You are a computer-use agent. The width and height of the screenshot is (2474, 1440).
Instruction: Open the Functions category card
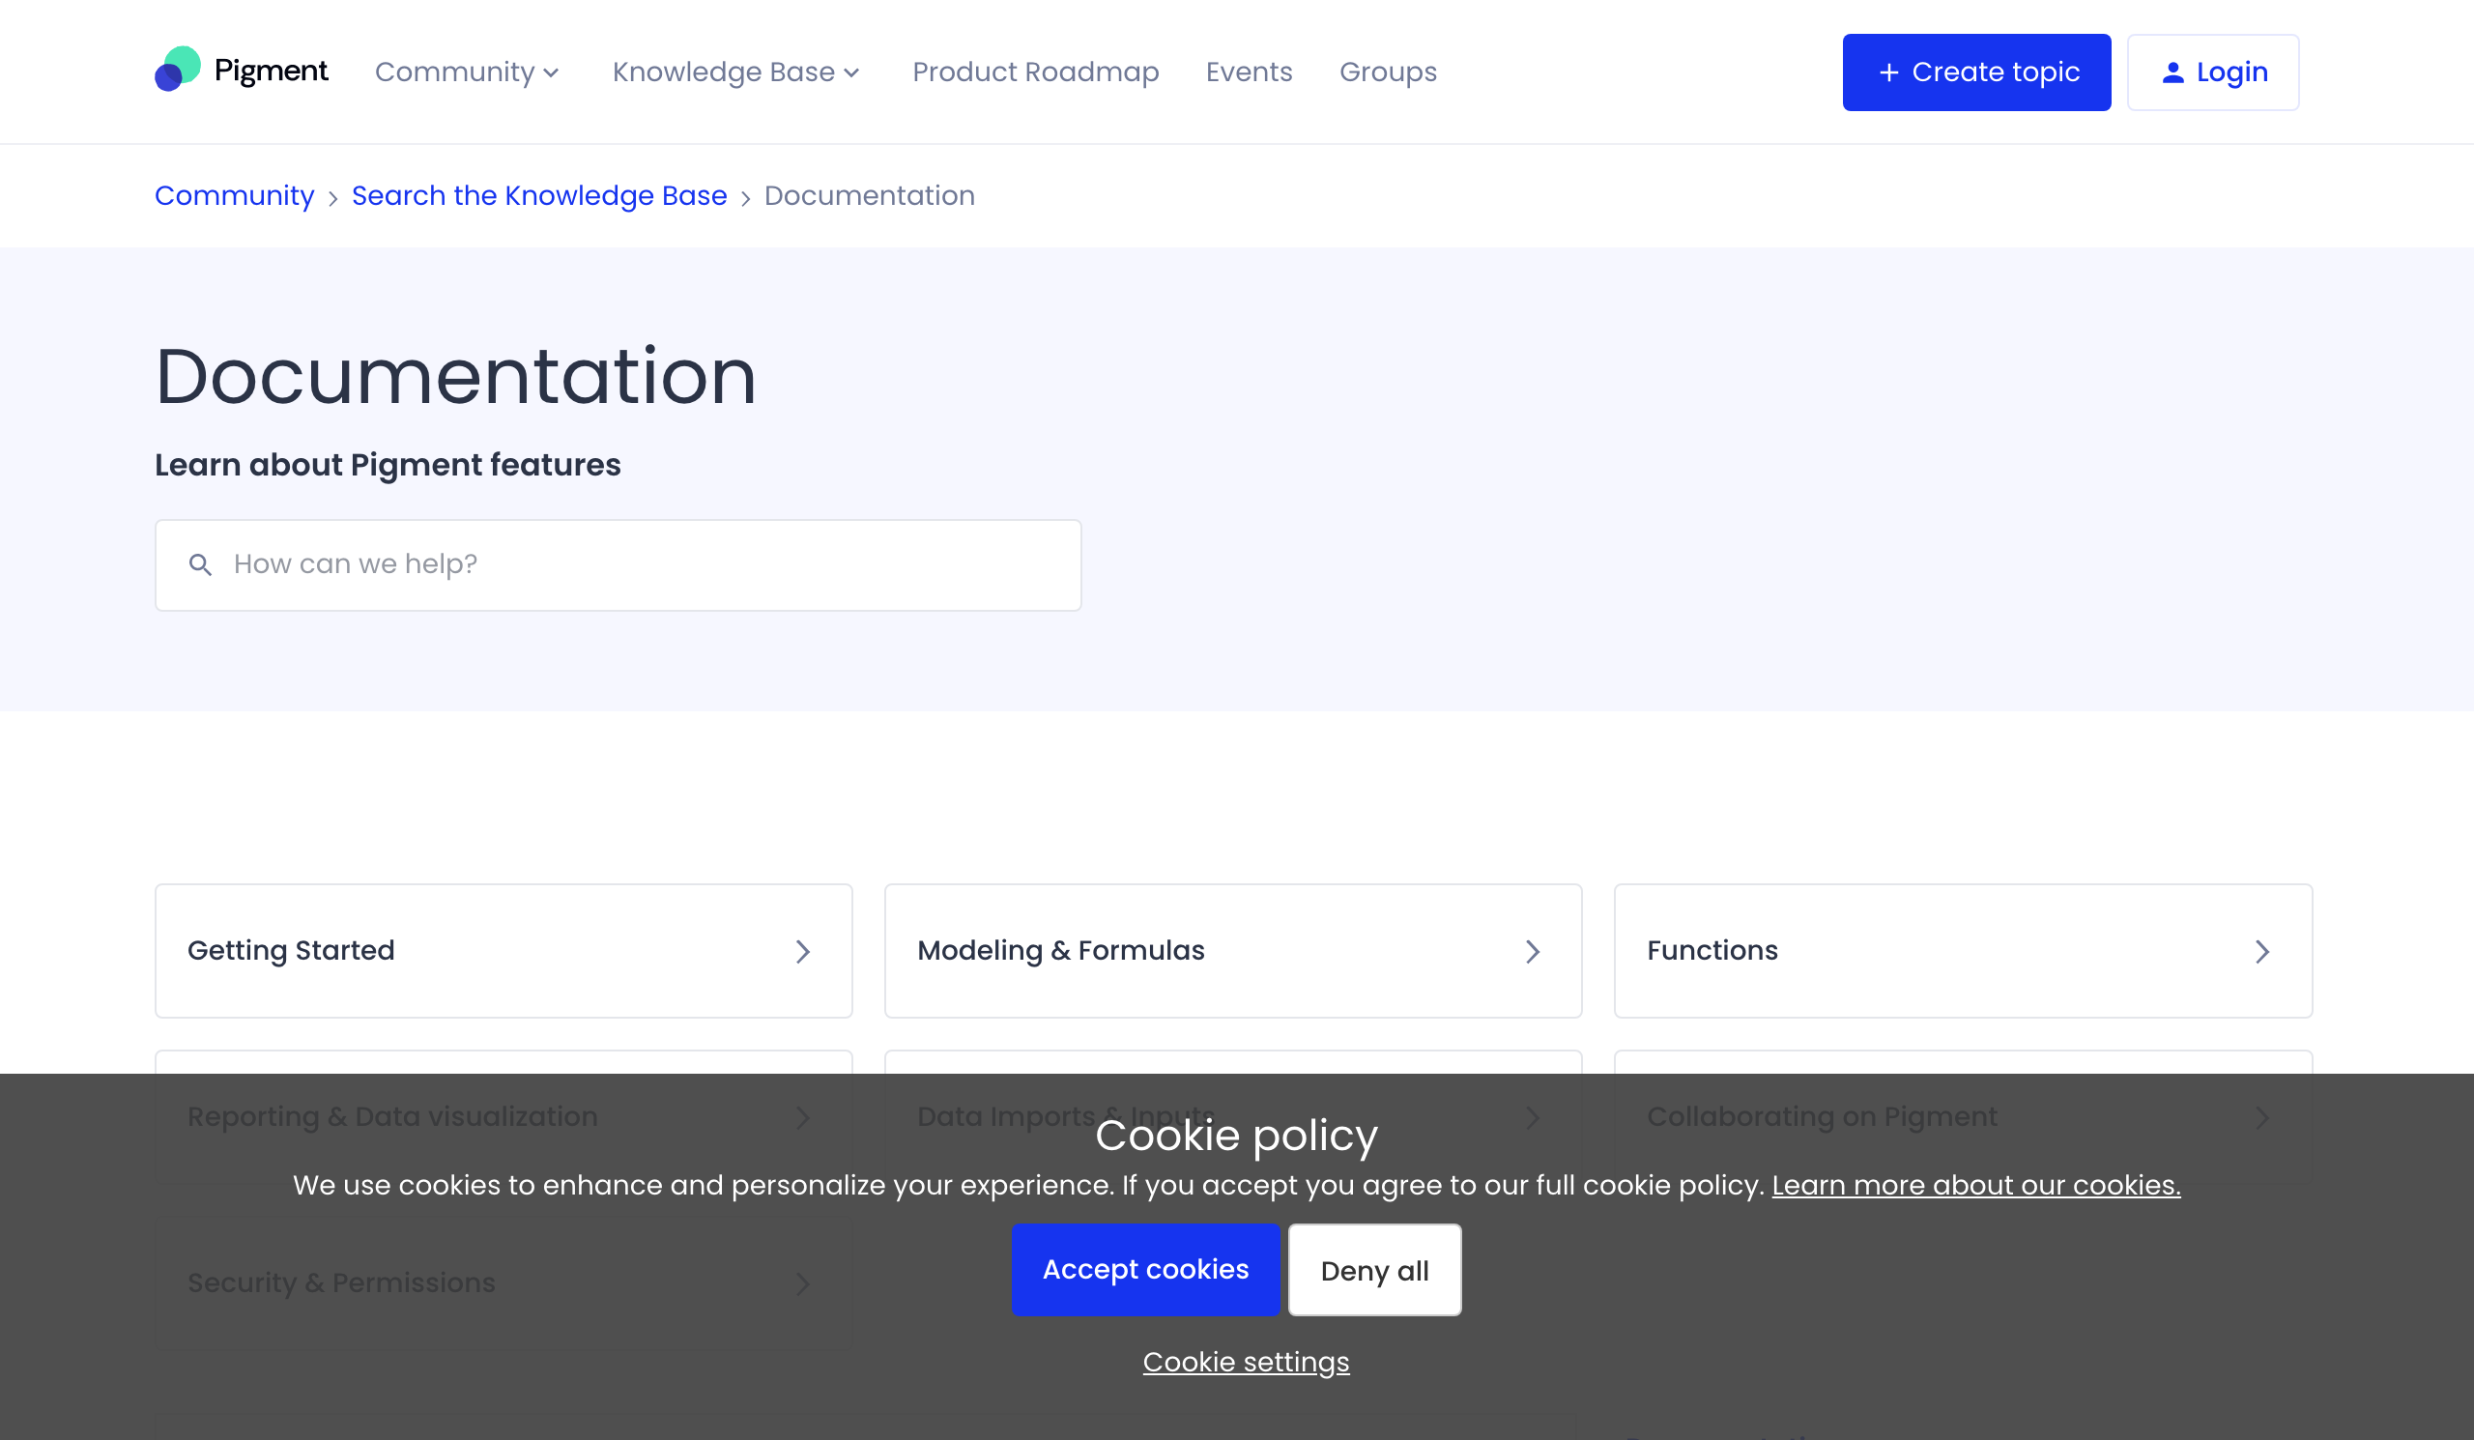tap(1964, 951)
